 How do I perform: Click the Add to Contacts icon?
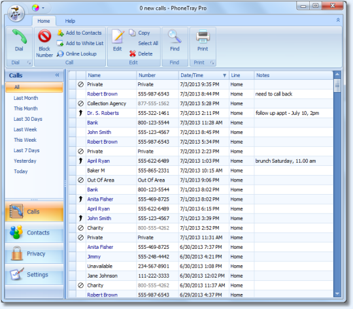tap(60, 33)
